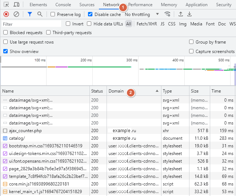
Task: Switch to the Console tab
Action: click(x=63, y=5)
